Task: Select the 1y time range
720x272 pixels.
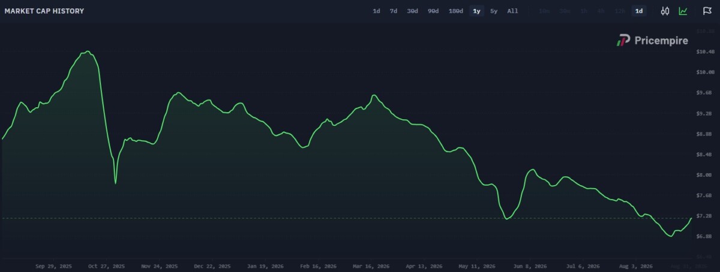Action: tap(476, 11)
